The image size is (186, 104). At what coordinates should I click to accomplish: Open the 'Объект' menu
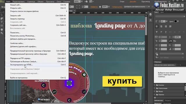(40, 2)
